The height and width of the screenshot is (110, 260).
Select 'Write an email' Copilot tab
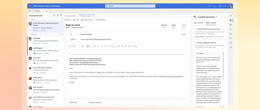[211, 23]
